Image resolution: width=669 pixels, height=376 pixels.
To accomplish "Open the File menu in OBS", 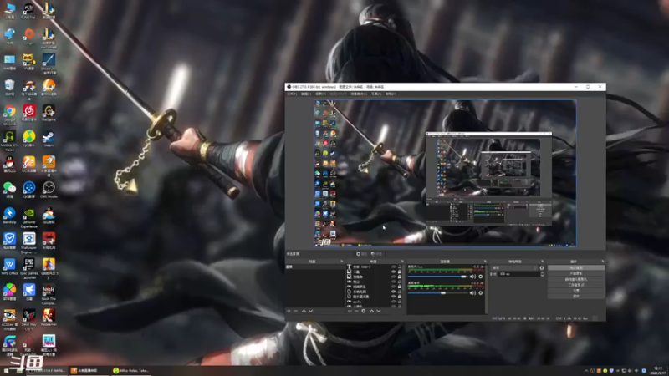I will point(292,94).
